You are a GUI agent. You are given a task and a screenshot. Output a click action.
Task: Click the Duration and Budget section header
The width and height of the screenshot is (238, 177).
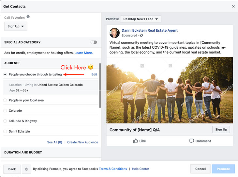pyautogui.click(x=23, y=153)
